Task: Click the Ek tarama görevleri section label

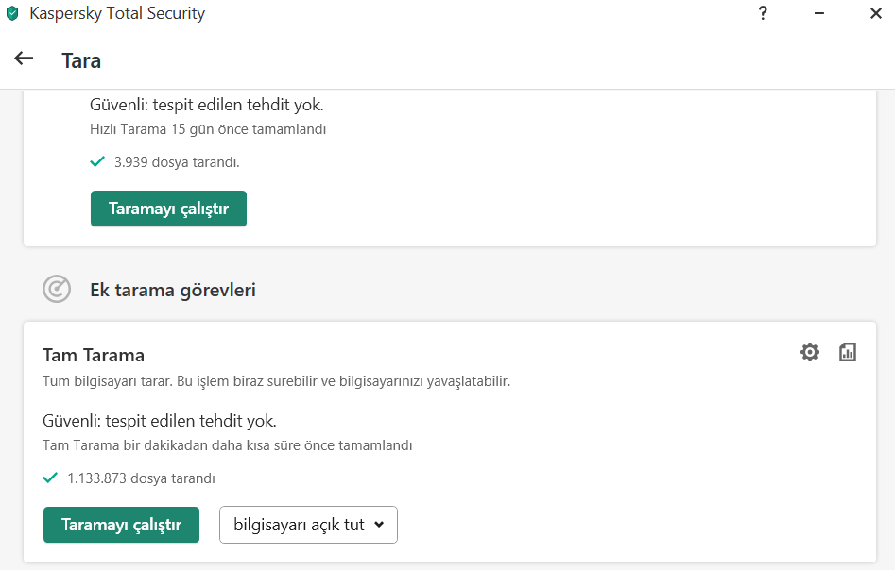Action: [173, 290]
